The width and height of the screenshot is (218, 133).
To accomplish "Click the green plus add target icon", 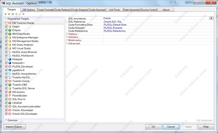I will tap(5, 14).
